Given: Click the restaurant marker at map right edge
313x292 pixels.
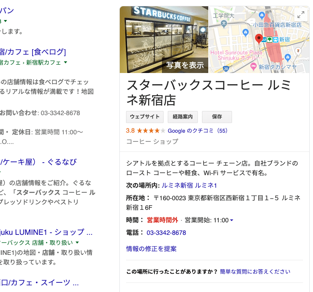Looking at the screenshot, I should [298, 51].
